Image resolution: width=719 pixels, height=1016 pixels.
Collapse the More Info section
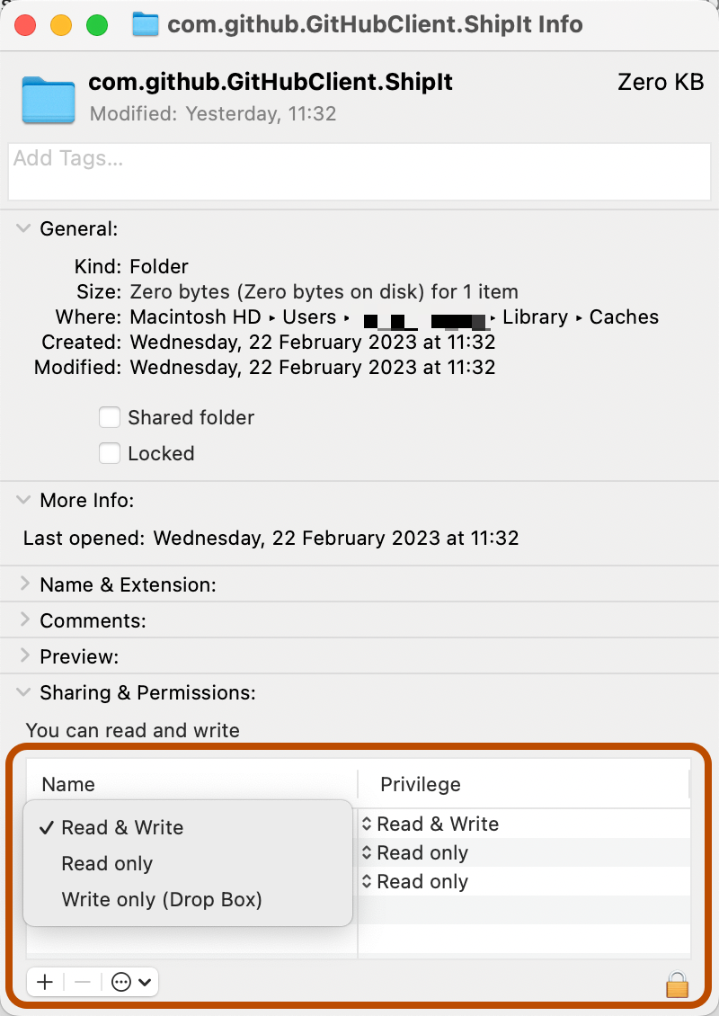22,500
